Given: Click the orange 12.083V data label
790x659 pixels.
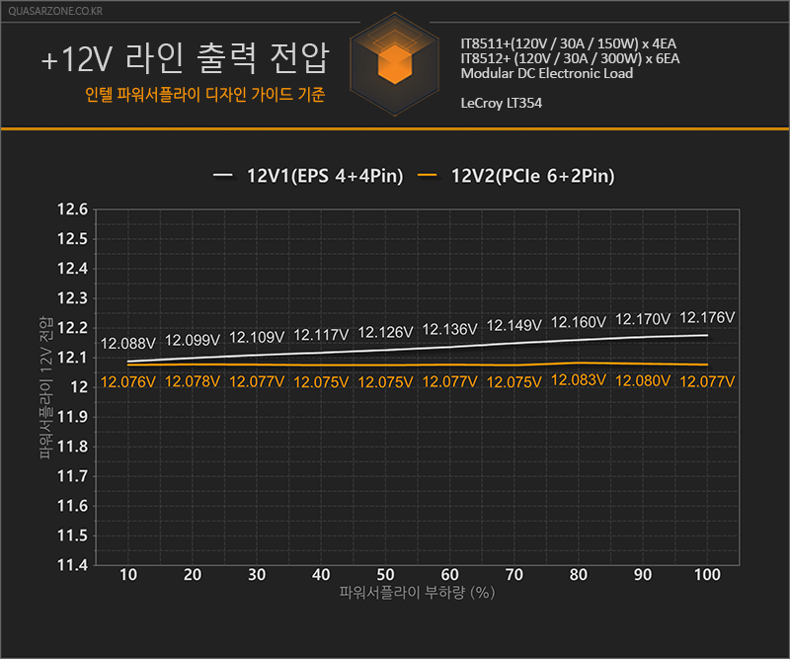Looking at the screenshot, I should 579,379.
